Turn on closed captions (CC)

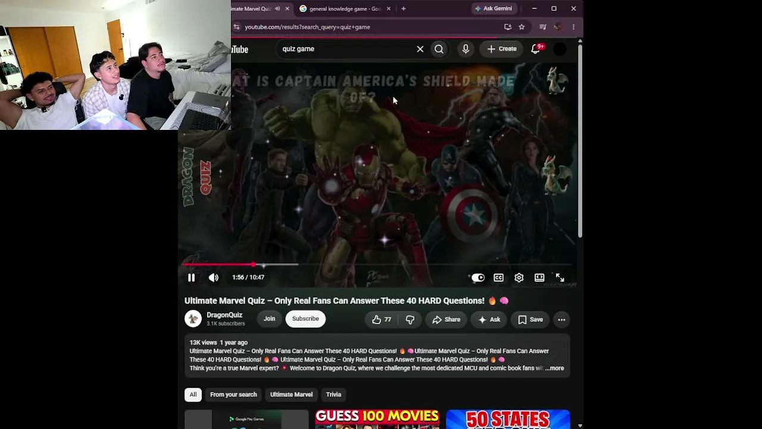coord(498,278)
